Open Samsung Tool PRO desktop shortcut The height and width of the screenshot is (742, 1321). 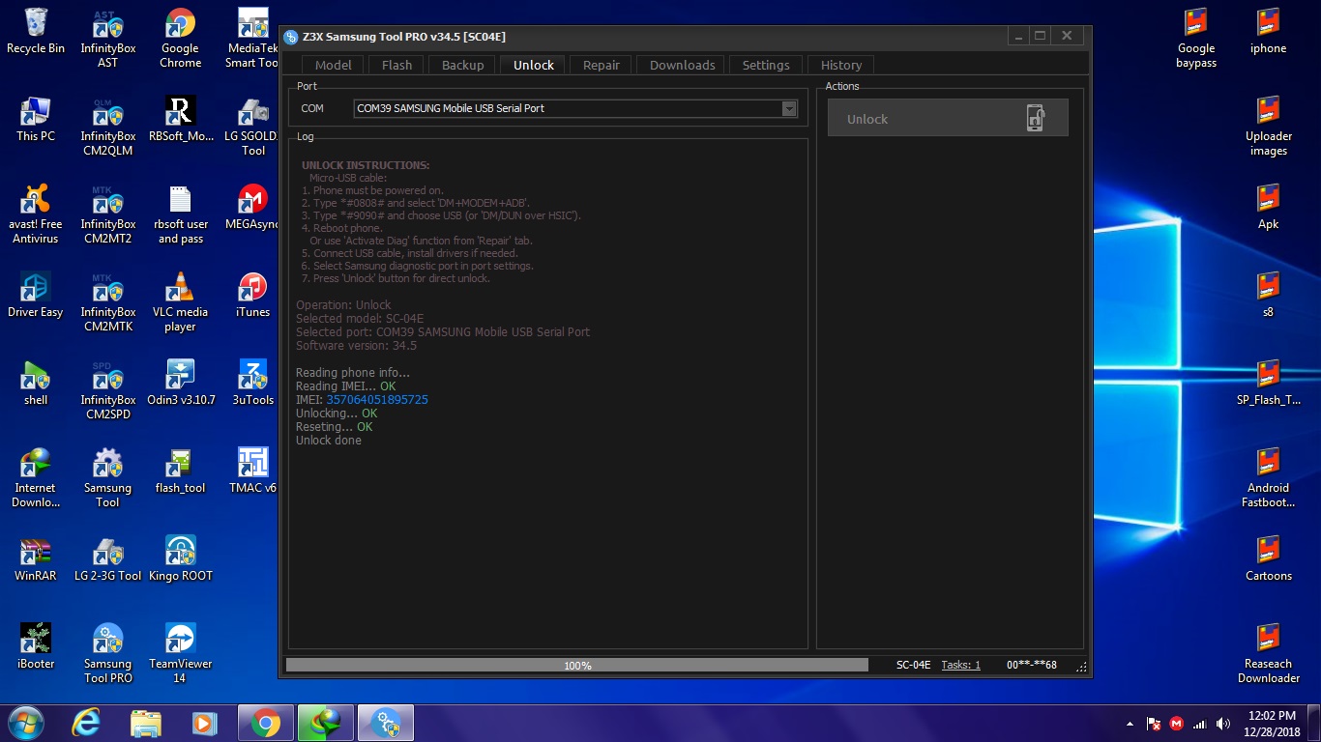[107, 654]
